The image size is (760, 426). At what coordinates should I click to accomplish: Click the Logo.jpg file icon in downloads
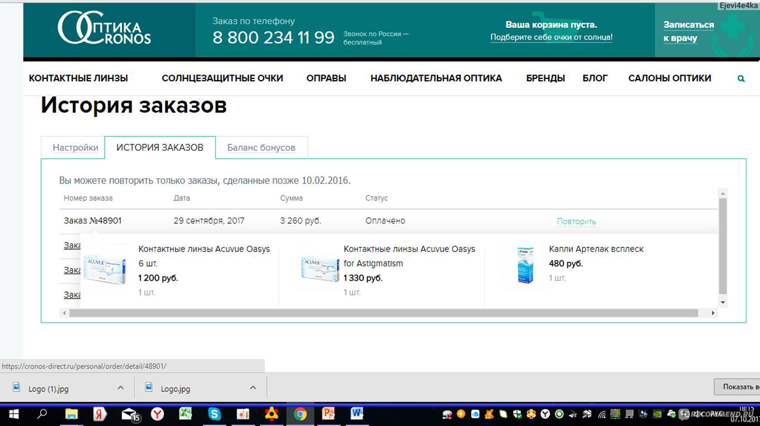[149, 387]
